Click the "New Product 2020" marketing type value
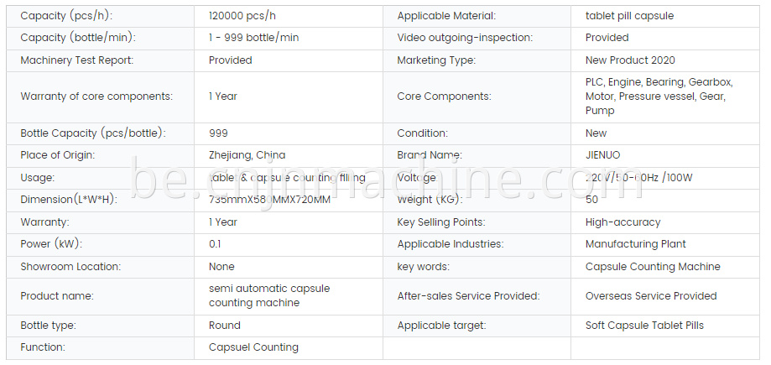Screen dimensions: 771x365 630,60
